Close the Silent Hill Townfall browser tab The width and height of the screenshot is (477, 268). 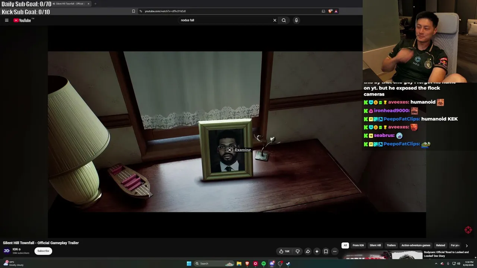tap(88, 4)
